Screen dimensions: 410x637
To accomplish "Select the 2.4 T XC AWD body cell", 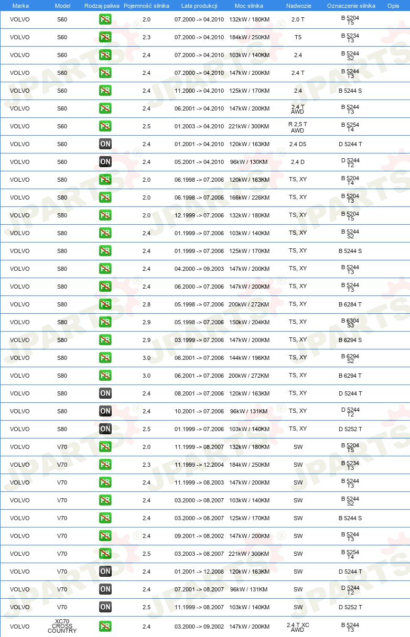I will point(298,627).
